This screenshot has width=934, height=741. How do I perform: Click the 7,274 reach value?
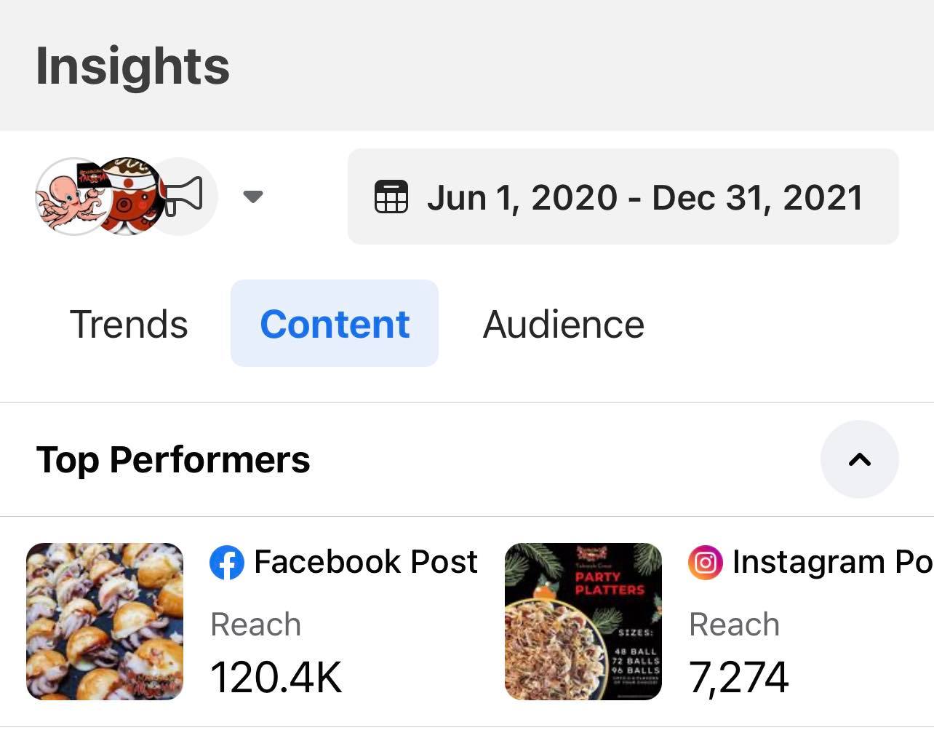pos(738,677)
